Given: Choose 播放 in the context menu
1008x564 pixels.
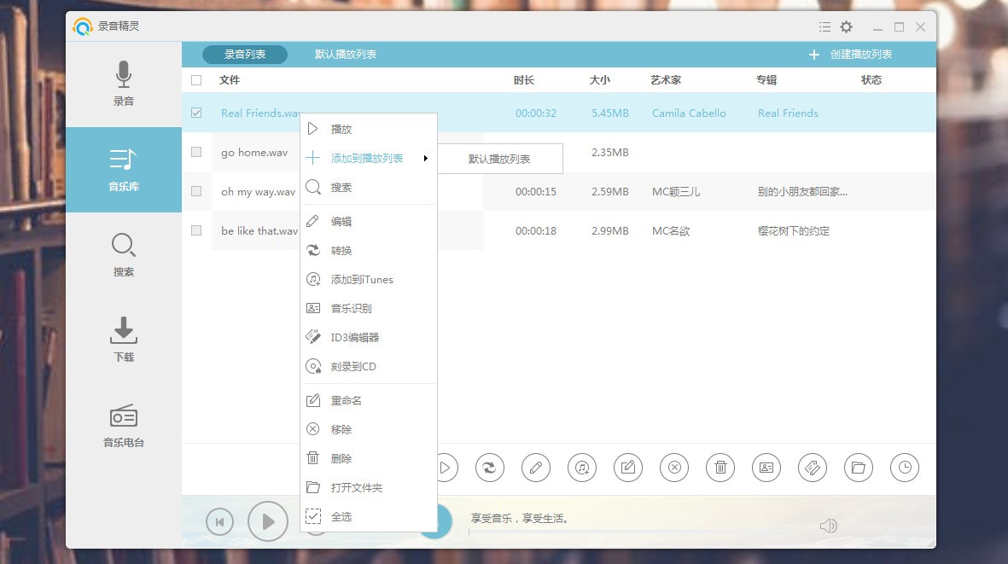Looking at the screenshot, I should coord(369,129).
